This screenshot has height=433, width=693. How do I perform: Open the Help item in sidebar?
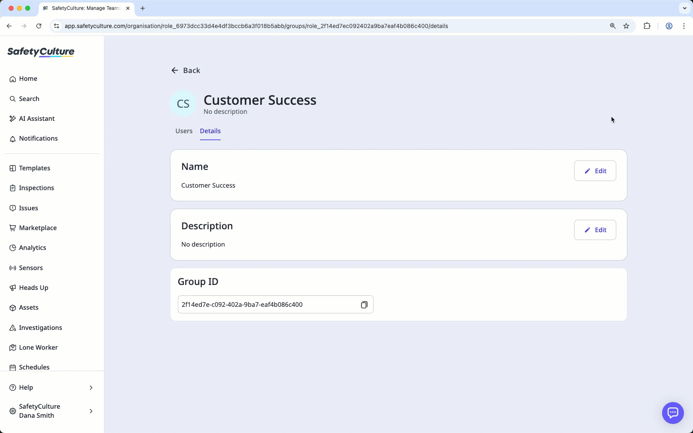click(x=52, y=388)
